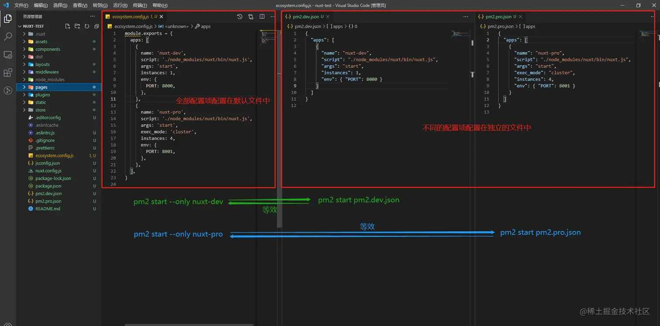Open the 运行(R) menu
This screenshot has width=660, height=326.
click(x=120, y=5)
